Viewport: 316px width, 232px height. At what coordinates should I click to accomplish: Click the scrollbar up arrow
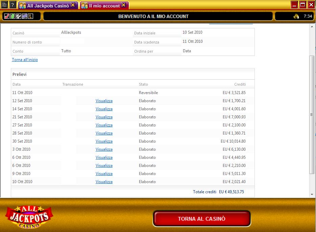tap(312, 26)
